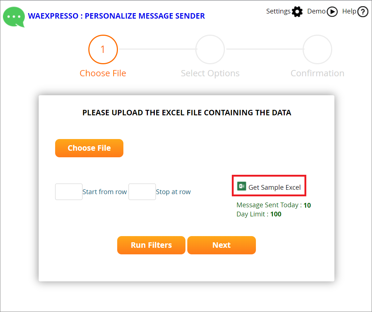This screenshot has width=372, height=312.
Task: Click the Help text label
Action: [349, 11]
